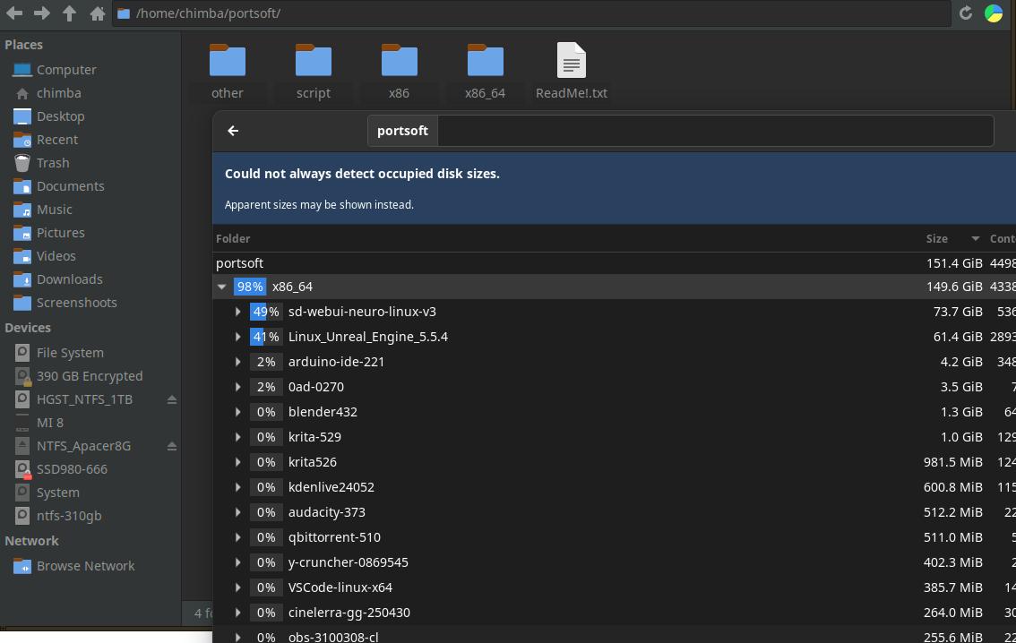Select the obs-3100308-cl row
This screenshot has height=643, width=1016.
(615, 635)
